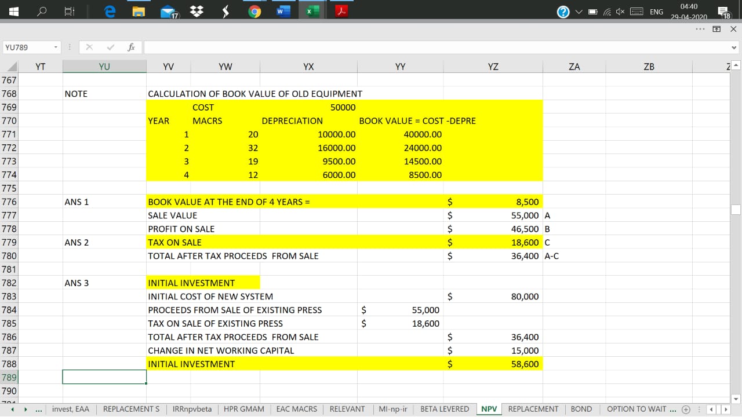Show hidden system tray icons chevron
742x417 pixels.
[x=579, y=12]
